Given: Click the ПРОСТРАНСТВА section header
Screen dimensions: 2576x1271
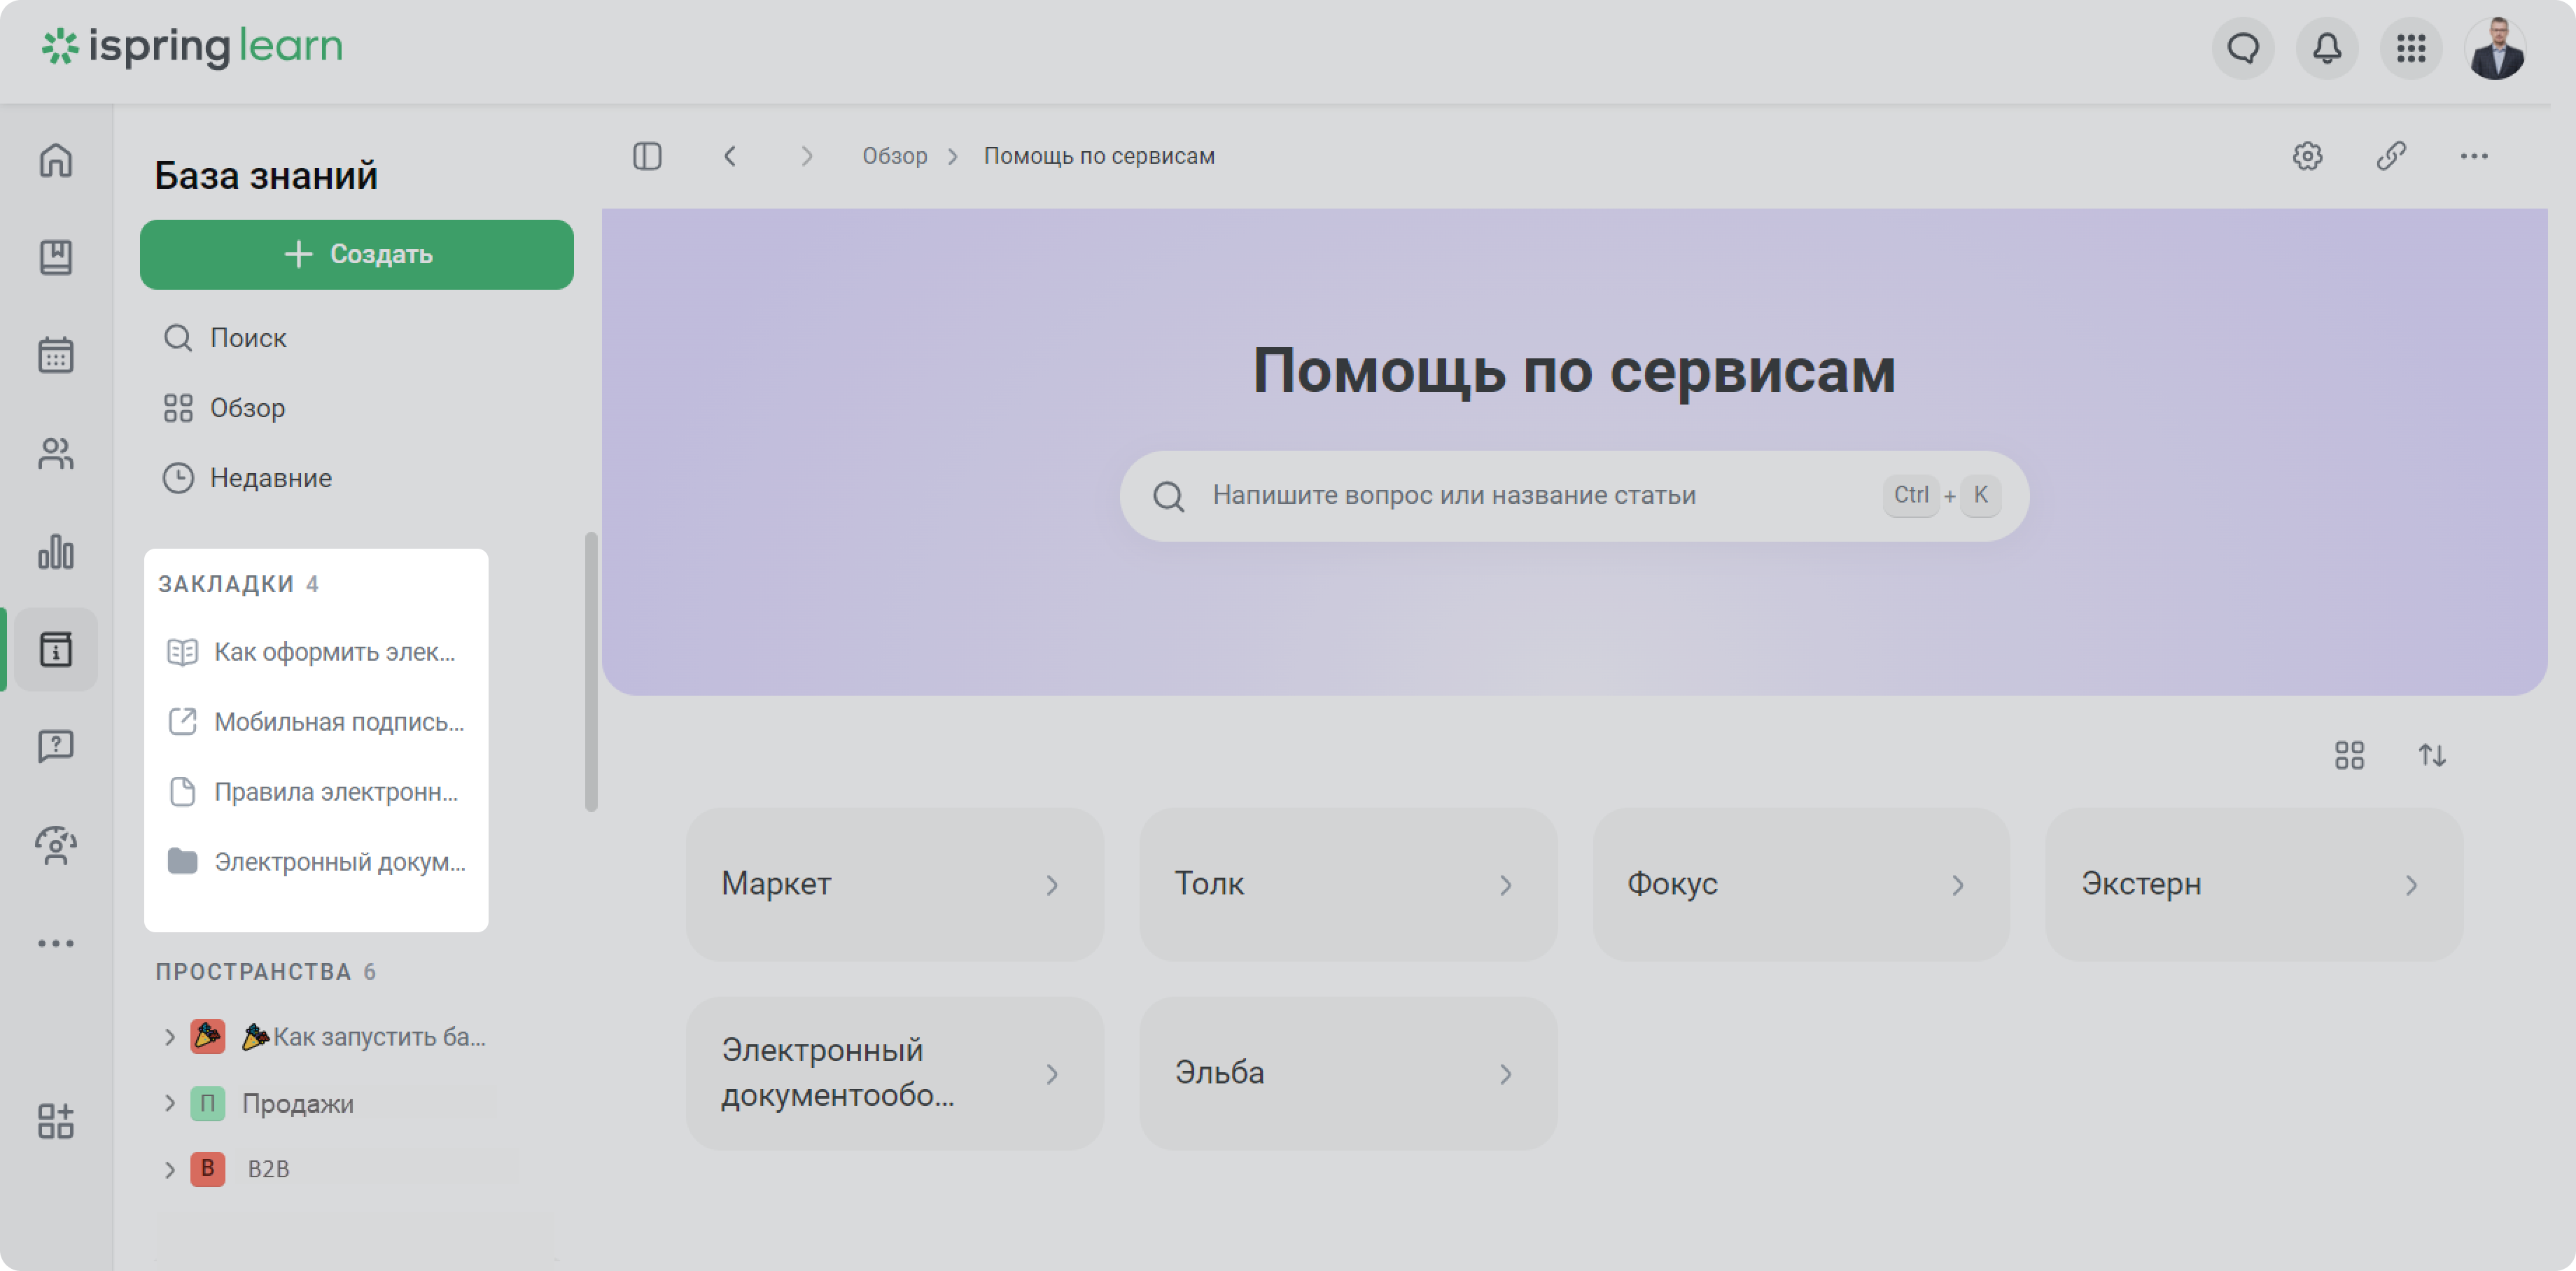Looking at the screenshot, I should coord(266,972).
